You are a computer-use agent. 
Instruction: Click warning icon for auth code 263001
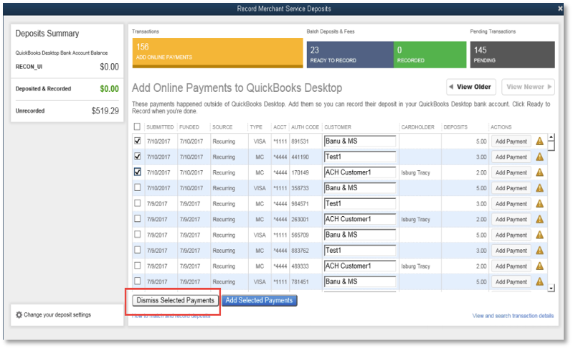point(539,219)
